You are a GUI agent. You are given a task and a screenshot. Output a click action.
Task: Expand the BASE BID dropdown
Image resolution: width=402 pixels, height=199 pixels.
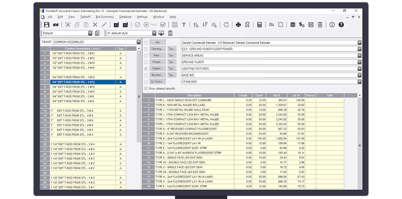coord(360,75)
